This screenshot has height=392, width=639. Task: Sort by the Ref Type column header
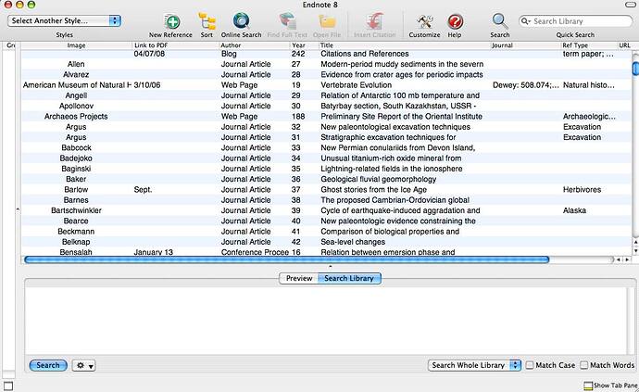tap(589, 45)
